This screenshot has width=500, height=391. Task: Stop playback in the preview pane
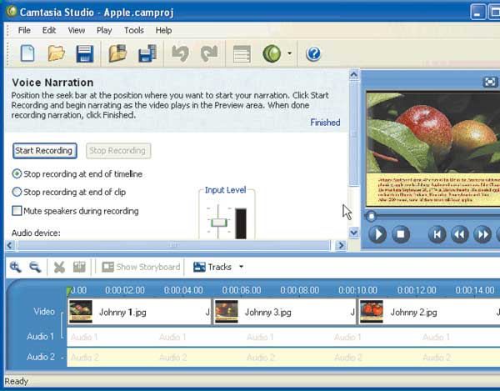pos(401,234)
